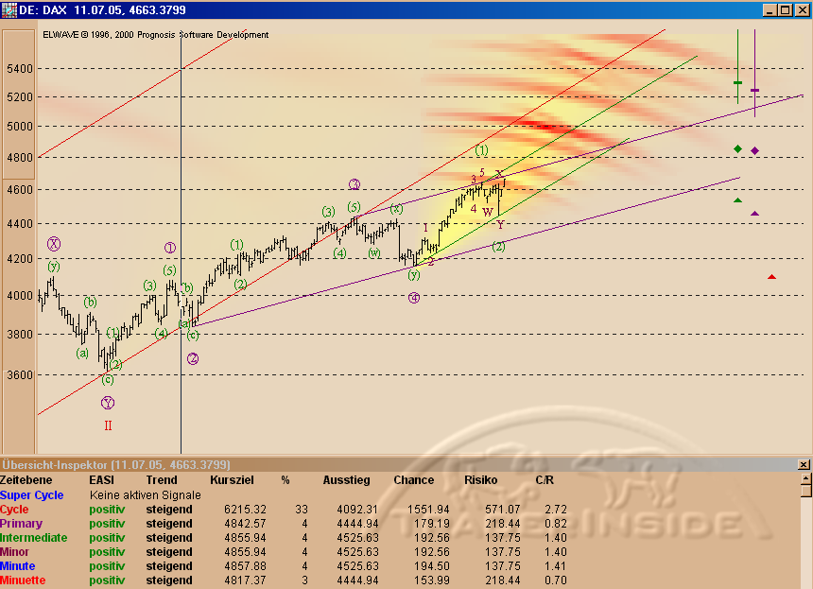Viewport: 813px width, 589px height.
Task: Select the Minor row label
Action: click(x=14, y=552)
